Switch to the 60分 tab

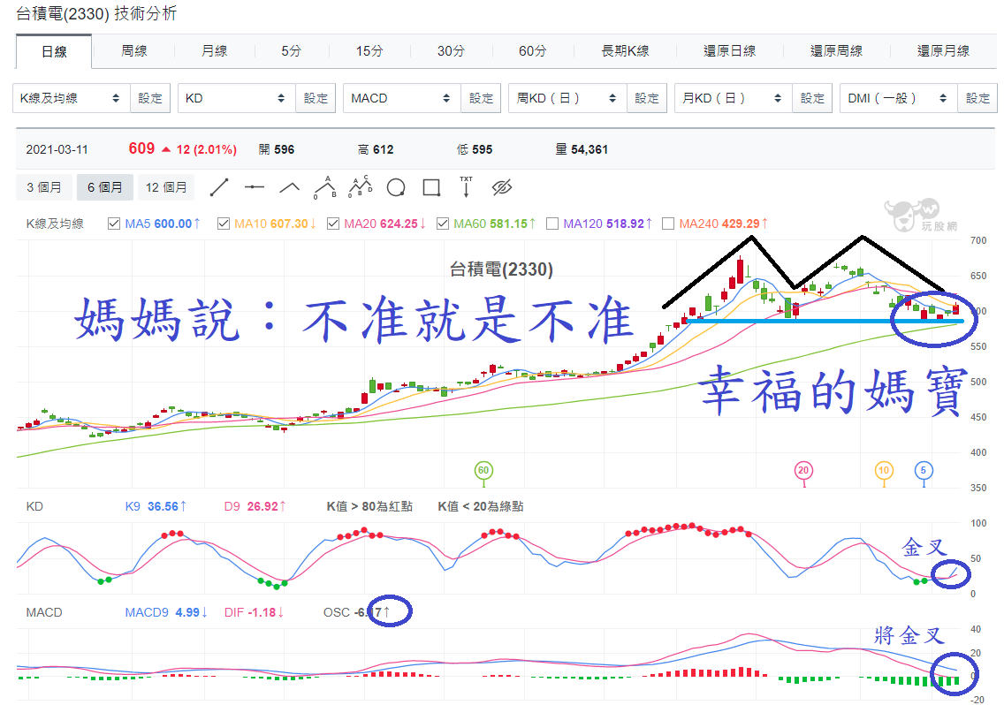pos(533,50)
